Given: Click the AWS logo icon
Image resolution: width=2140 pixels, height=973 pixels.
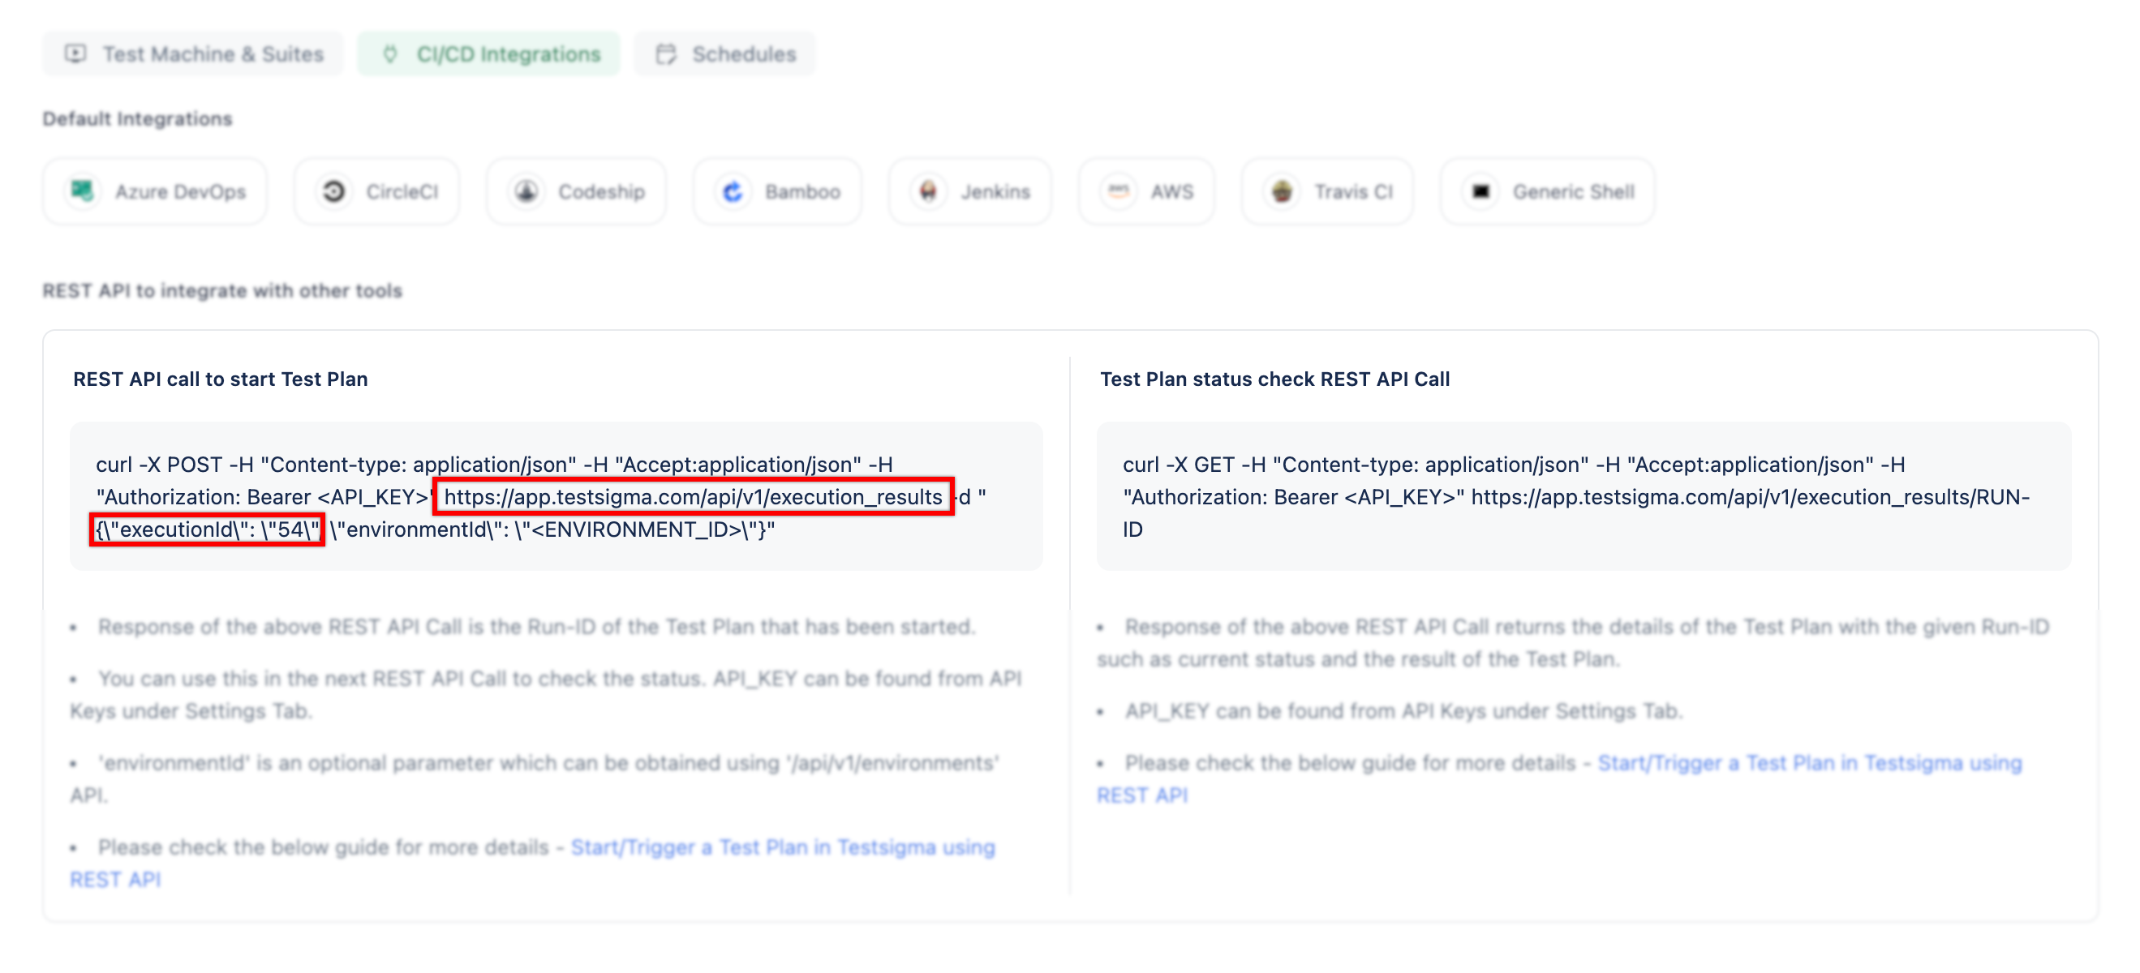Looking at the screenshot, I should point(1118,192).
